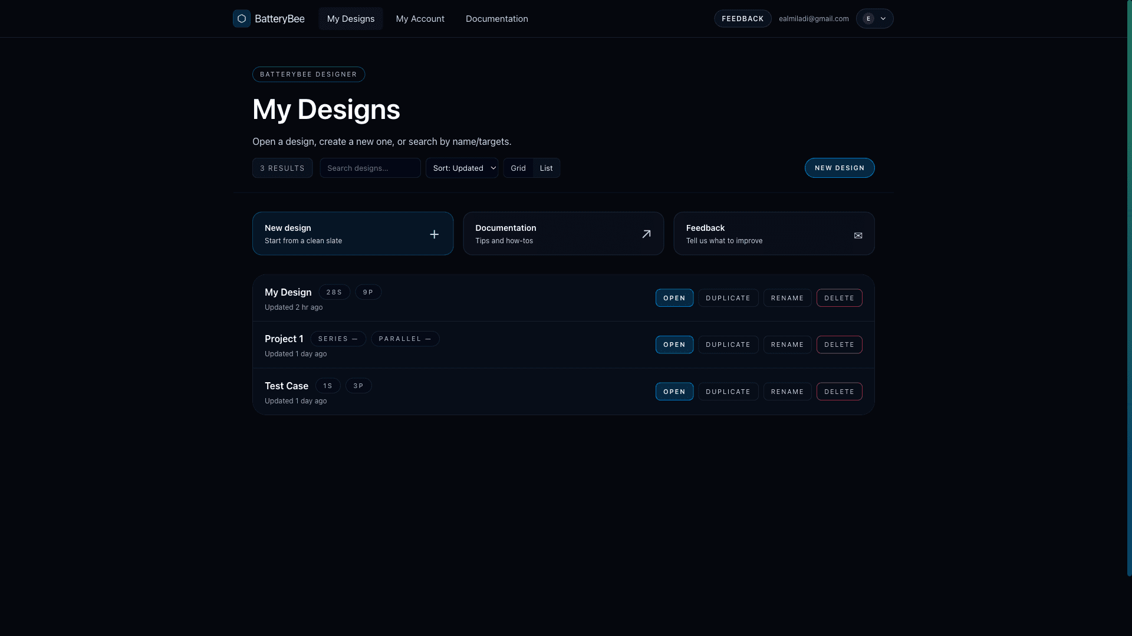This screenshot has width=1132, height=636.
Task: Click the BatteryBee logo icon
Action: pyautogui.click(x=242, y=18)
